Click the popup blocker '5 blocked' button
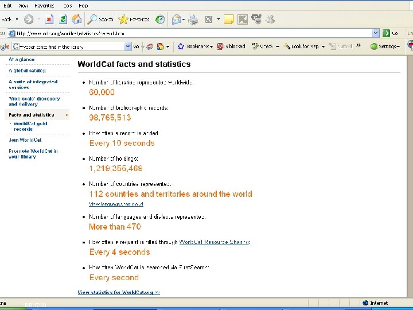This screenshot has height=310, width=413. click(231, 46)
